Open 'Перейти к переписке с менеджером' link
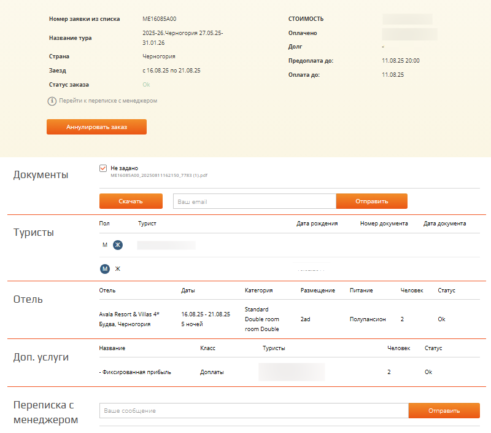The width and height of the screenshot is (491, 433). point(108,101)
